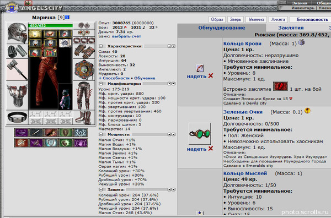
Task: Open the выбрать счёт bank link
Action: coord(126,36)
